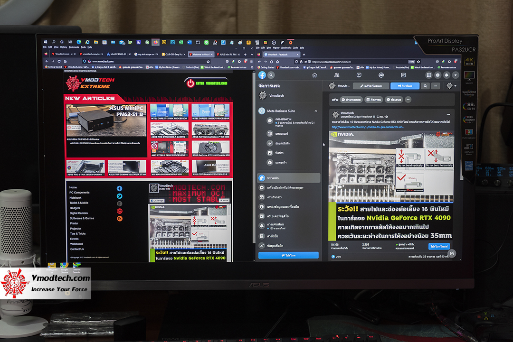Image resolution: width=513 pixels, height=342 pixels.
Task: Open Facebook search magnifier beside the logo
Action: pyautogui.click(x=271, y=75)
